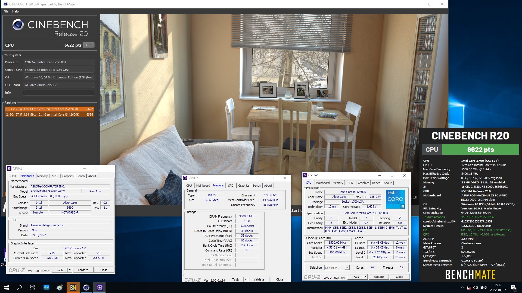Click the Core Speed 5500.00 MHz value
This screenshot has width=522, height=293.
coord(337,243)
